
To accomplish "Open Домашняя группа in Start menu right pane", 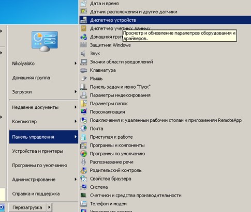I will click(43, 78).
